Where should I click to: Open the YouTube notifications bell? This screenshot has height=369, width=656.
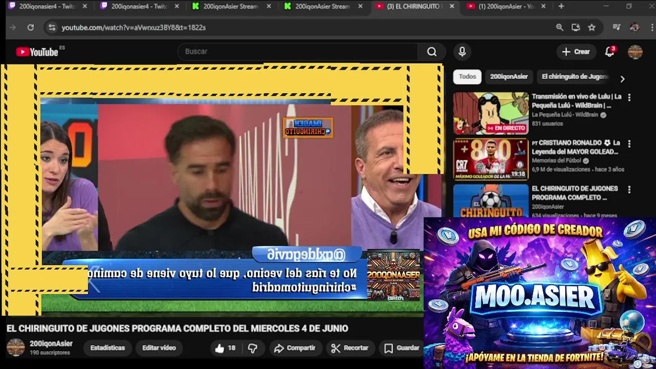click(610, 52)
